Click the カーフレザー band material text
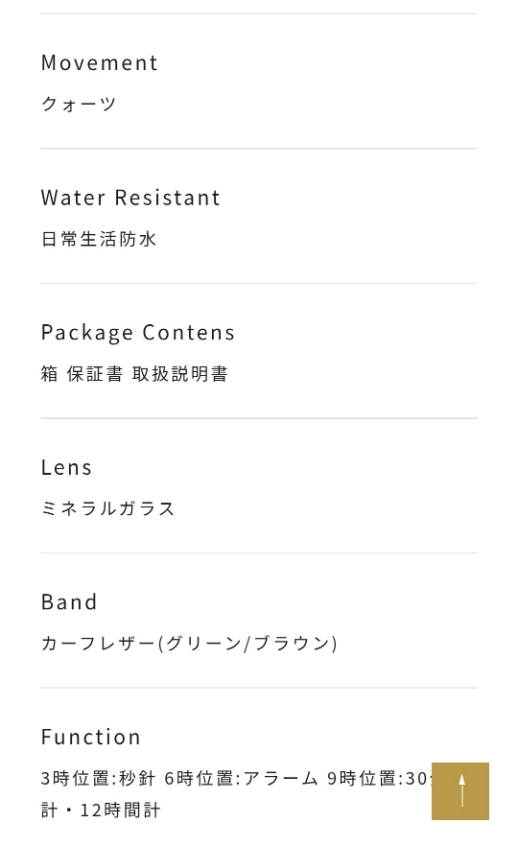This screenshot has width=518, height=846. 99,643
